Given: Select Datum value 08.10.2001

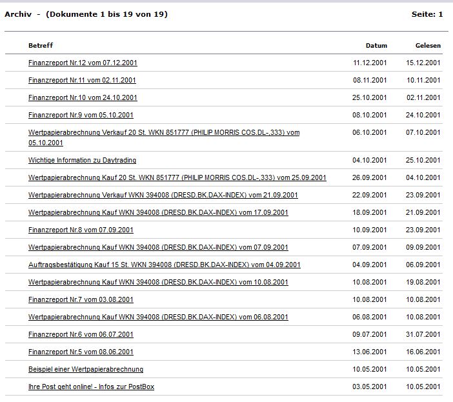Looking at the screenshot, I should 370,115.
